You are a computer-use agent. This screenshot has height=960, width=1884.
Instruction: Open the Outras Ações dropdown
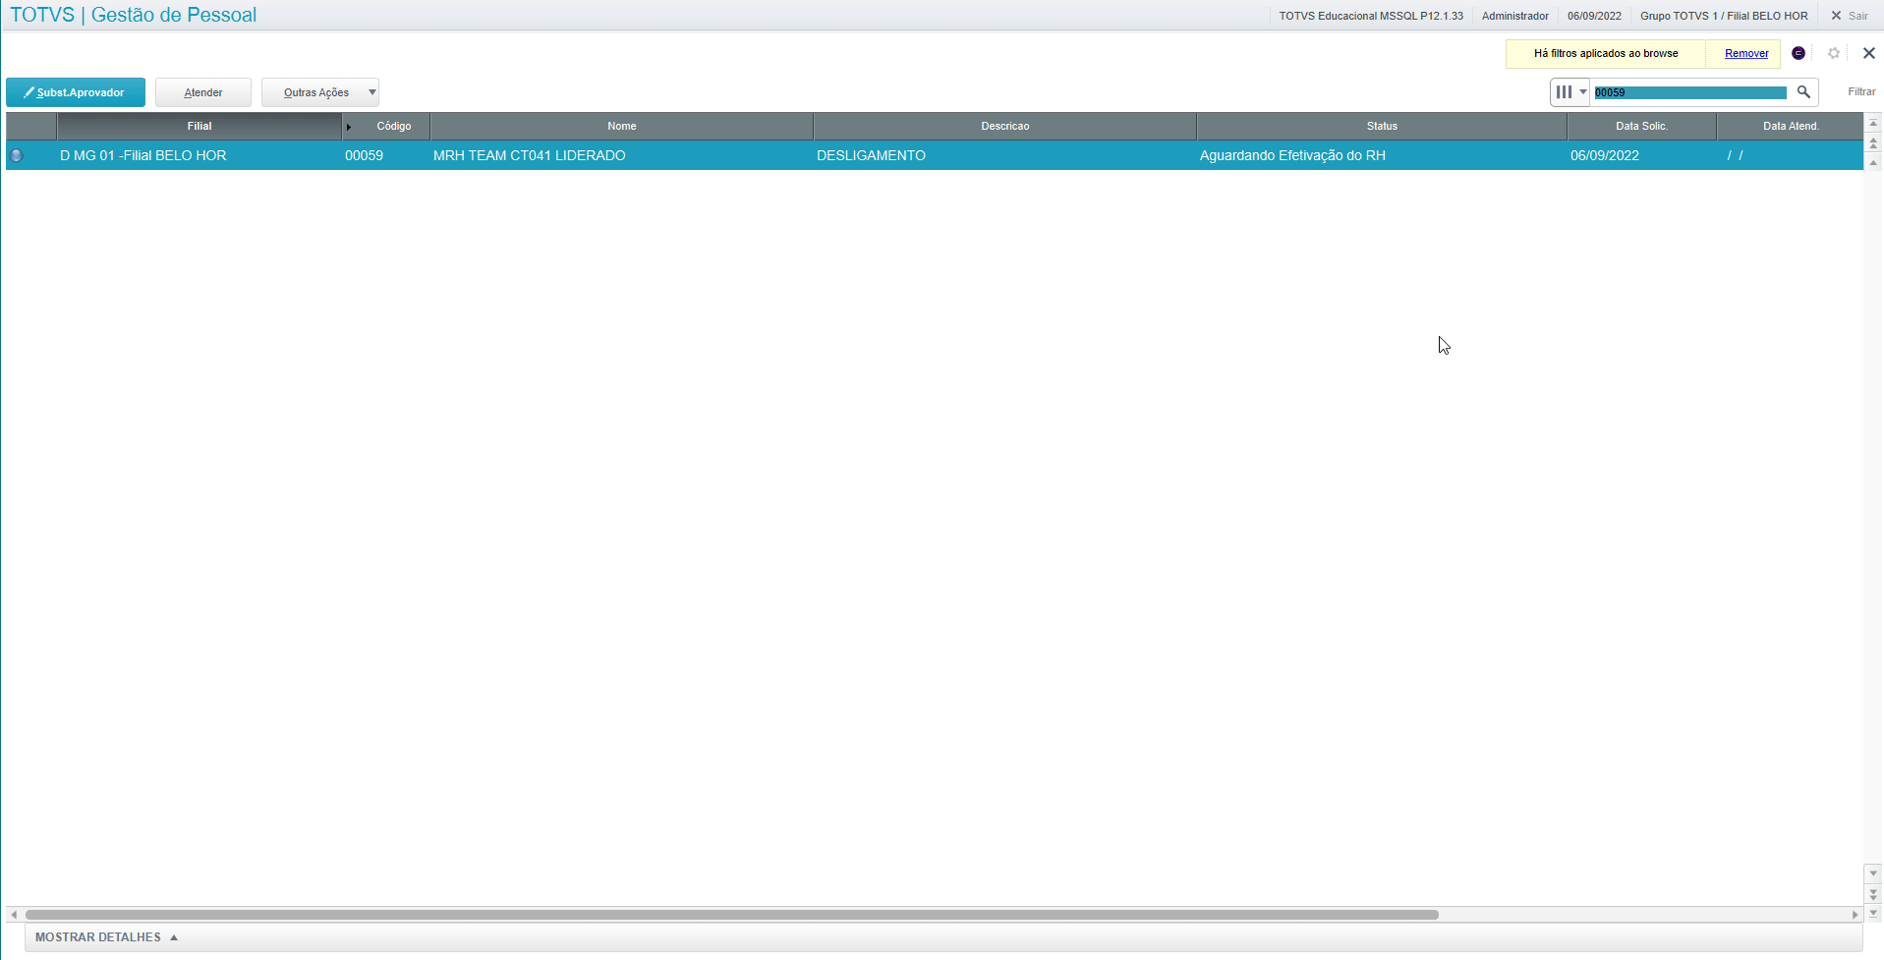pos(320,92)
